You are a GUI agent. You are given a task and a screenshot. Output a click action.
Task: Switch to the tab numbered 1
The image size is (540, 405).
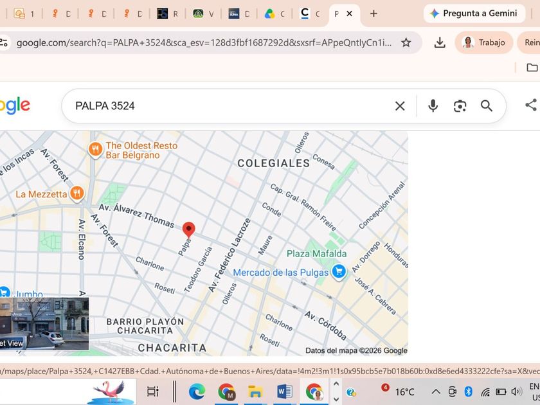24,14
